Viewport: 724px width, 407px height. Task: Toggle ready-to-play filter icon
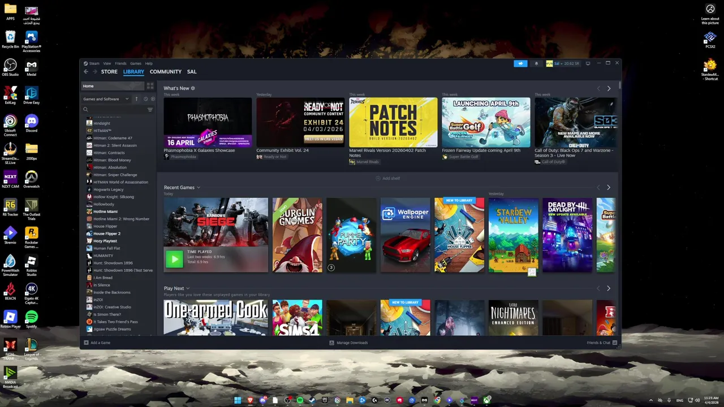coord(153,99)
